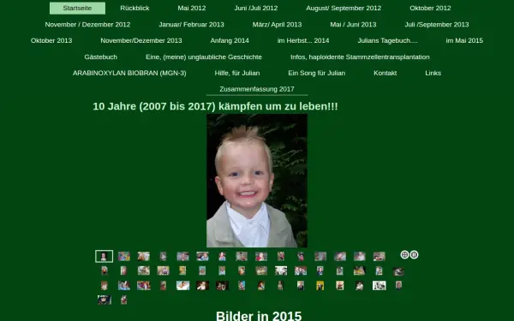Image resolution: width=514 pixels, height=321 pixels.
Task: Select the highlighted first gallery thumbnail
Action: [104, 256]
